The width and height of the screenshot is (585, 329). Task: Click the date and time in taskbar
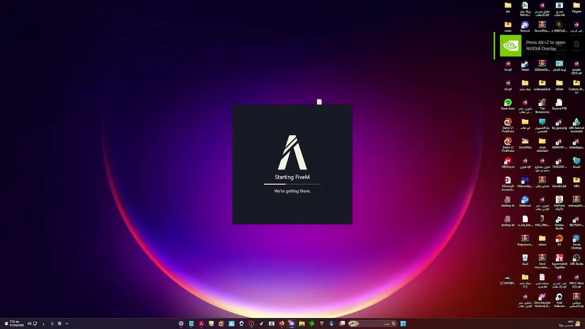[x=17, y=324]
